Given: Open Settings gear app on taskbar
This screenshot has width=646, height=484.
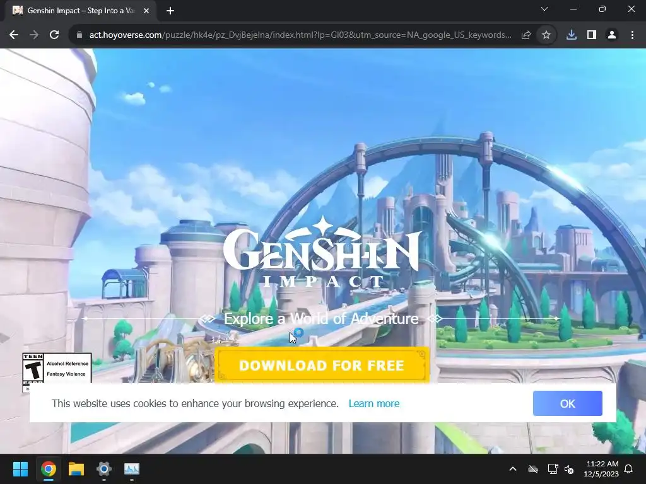Looking at the screenshot, I should 104,469.
